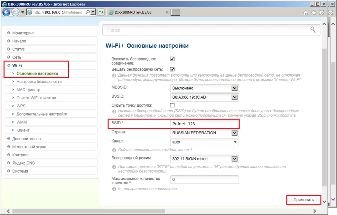Click info icon beside hidden SSID hint
The image size is (337, 215).
pos(114,111)
